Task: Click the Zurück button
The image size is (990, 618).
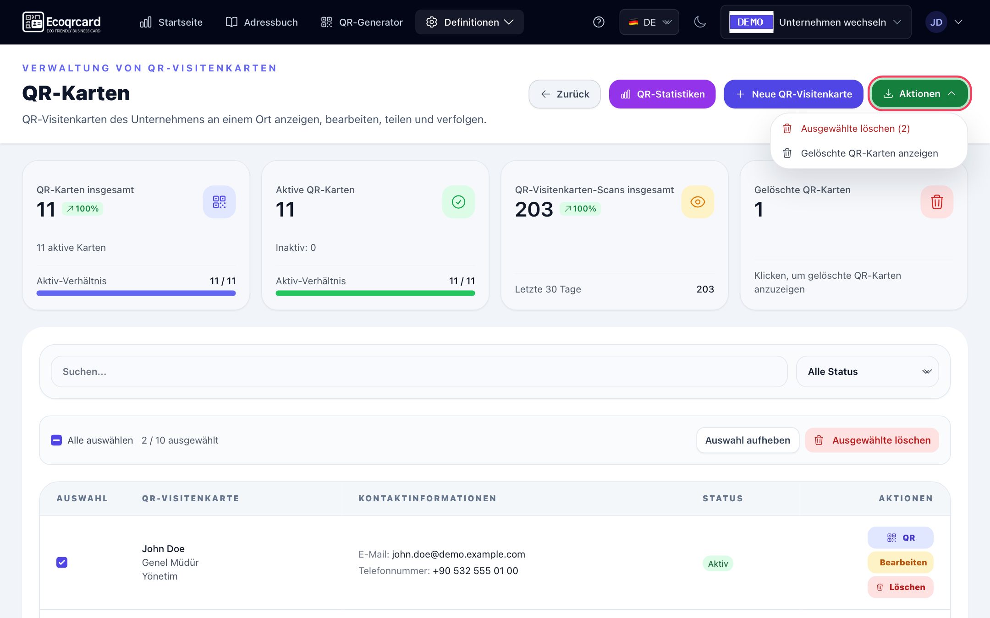Action: click(565, 94)
